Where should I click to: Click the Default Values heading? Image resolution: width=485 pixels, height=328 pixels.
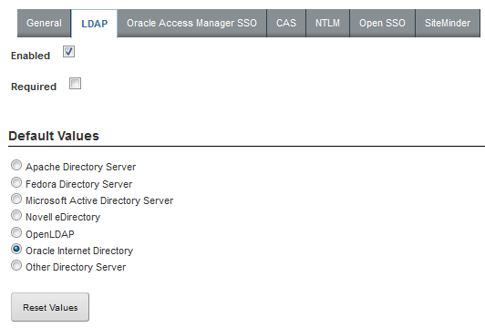[x=54, y=136]
